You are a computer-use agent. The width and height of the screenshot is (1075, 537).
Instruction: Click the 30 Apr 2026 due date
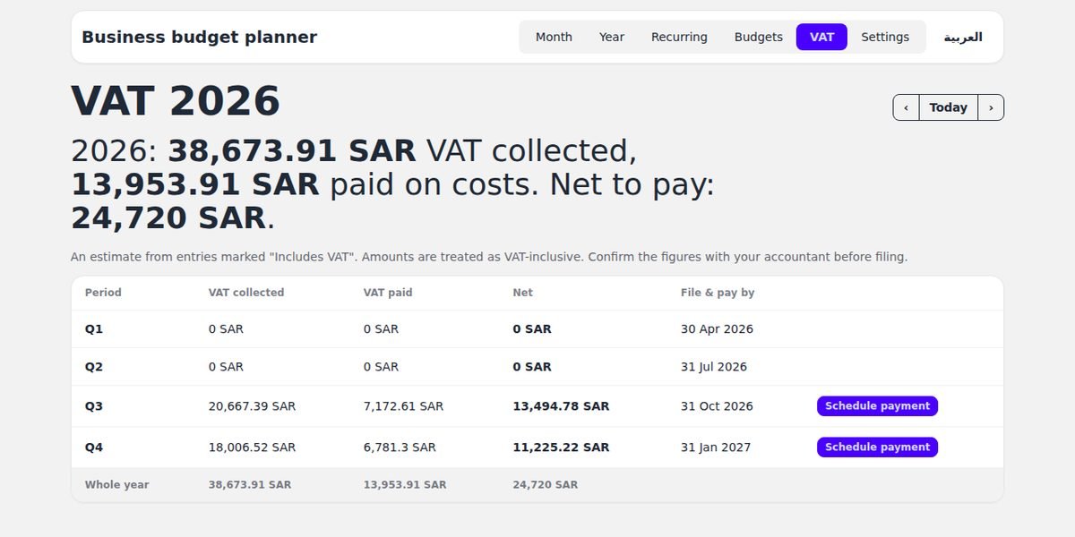717,329
